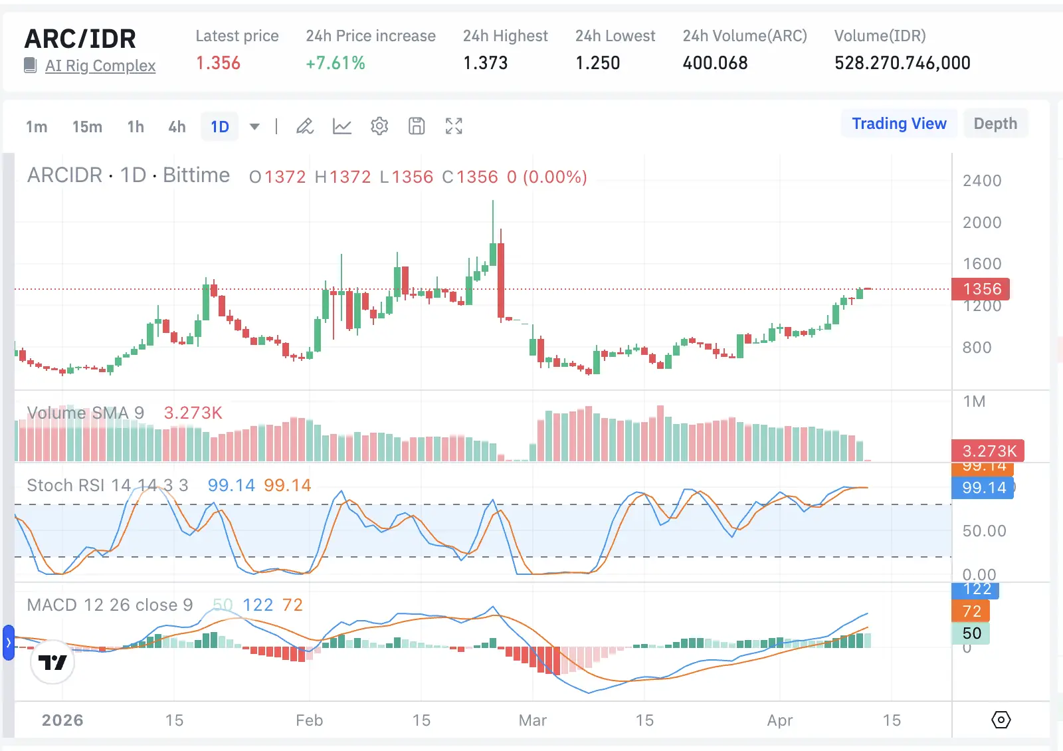Select the drawing tools pencil icon
This screenshot has width=1063, height=751.
click(x=305, y=126)
